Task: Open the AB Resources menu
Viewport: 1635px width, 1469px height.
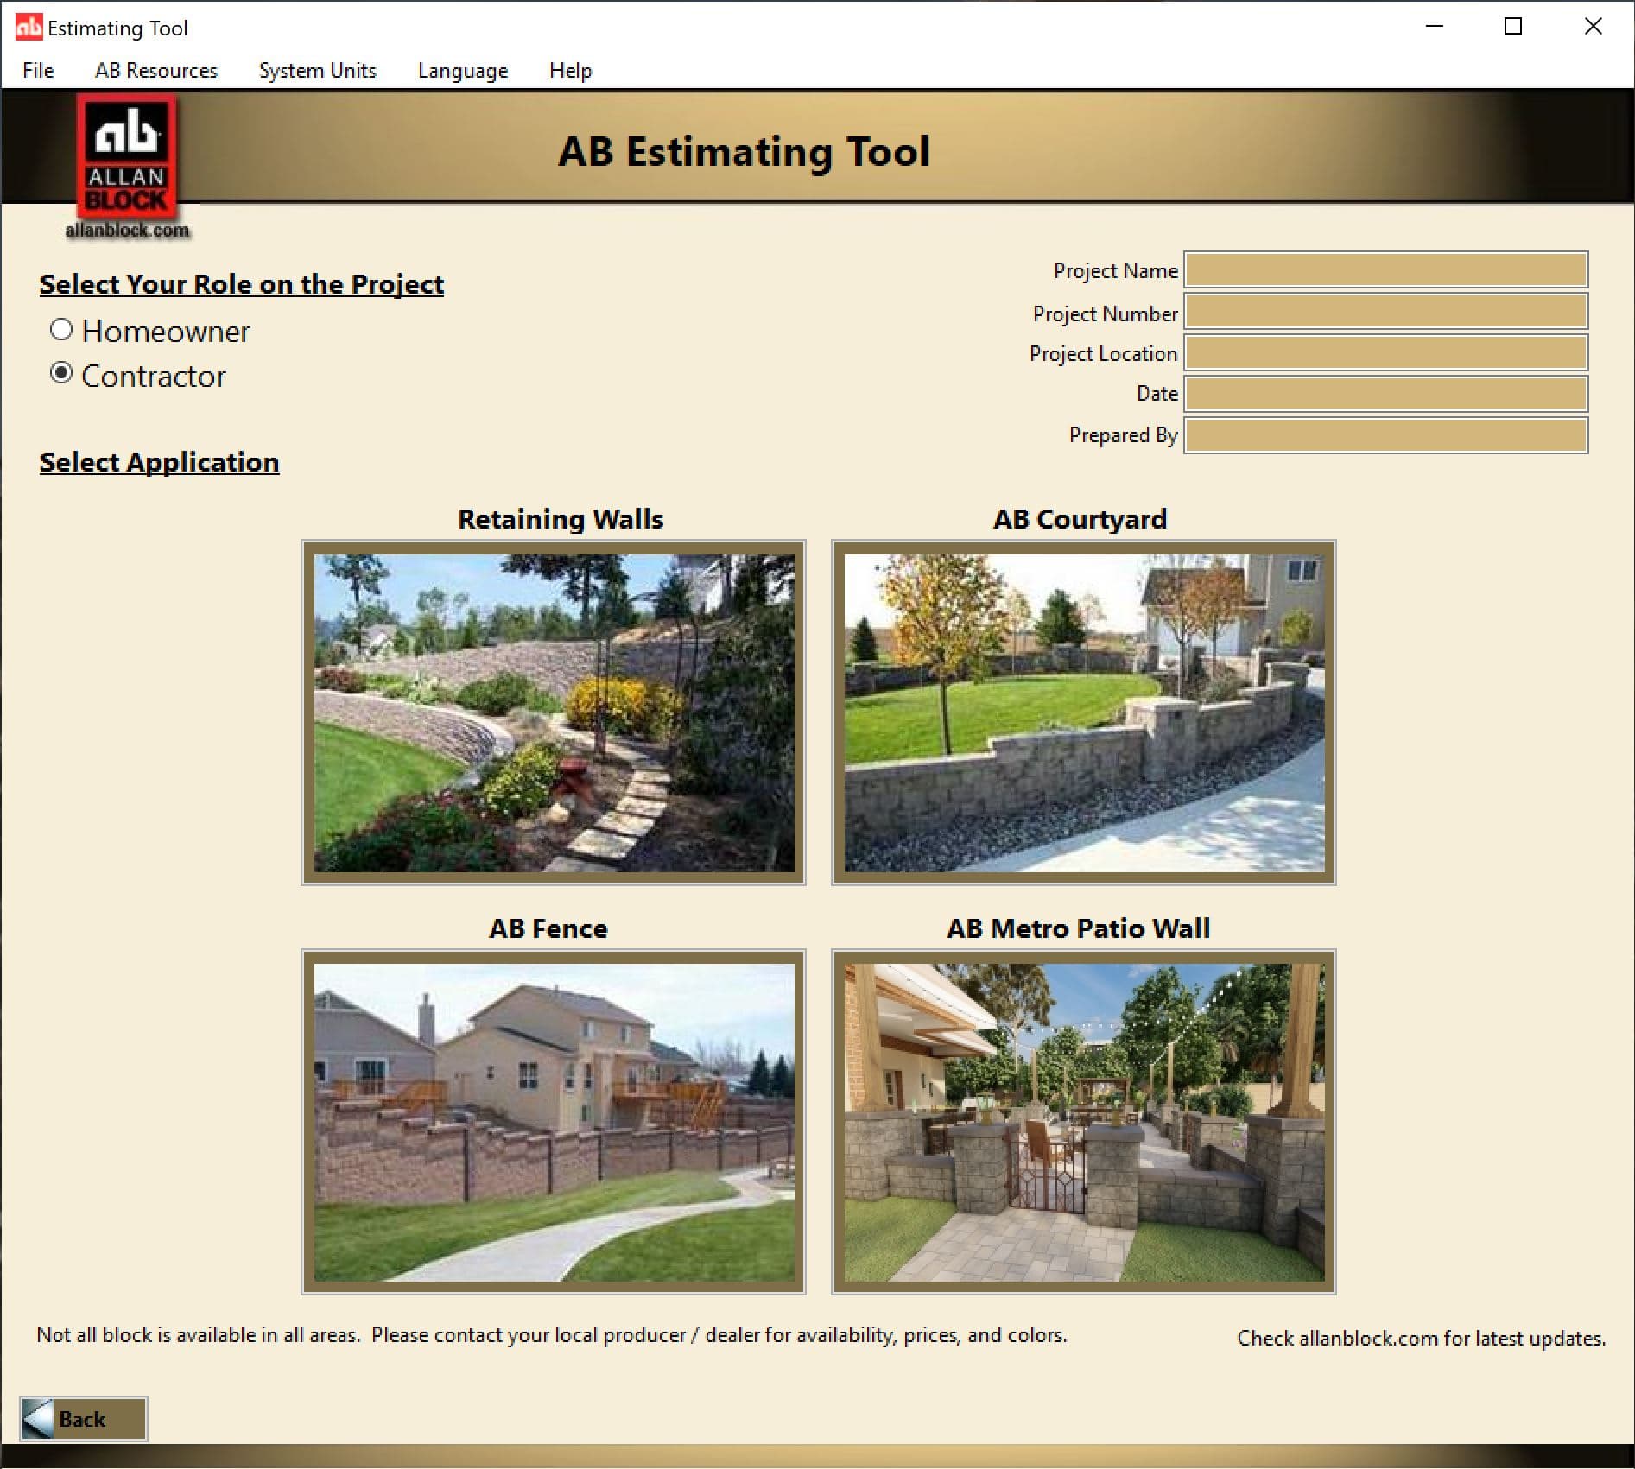Action: click(x=155, y=70)
